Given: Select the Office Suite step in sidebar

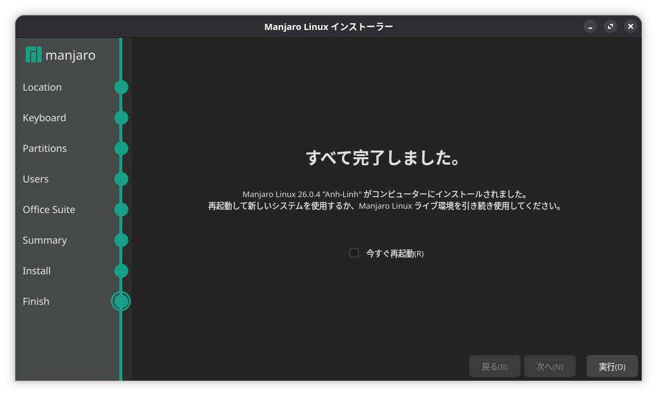Looking at the screenshot, I should pos(49,209).
